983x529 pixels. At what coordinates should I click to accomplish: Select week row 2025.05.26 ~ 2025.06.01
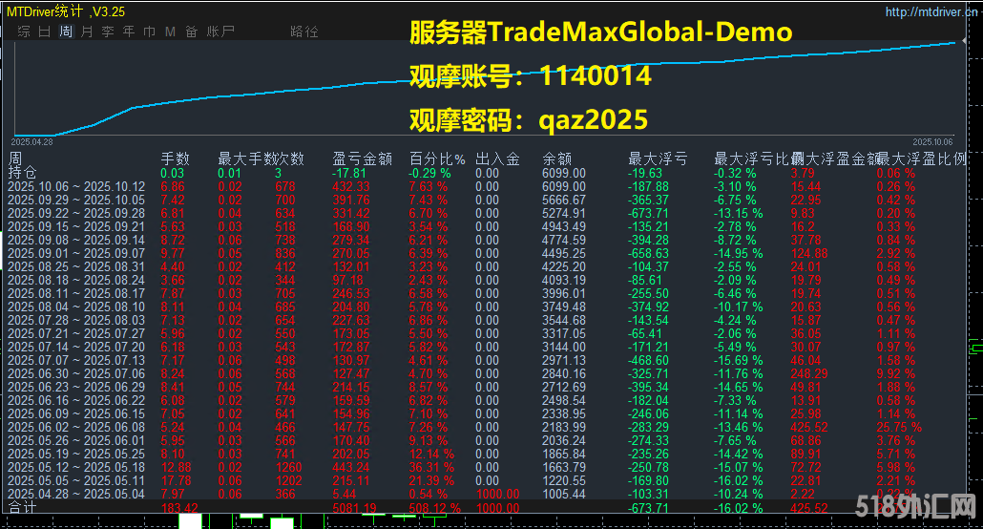[76, 440]
